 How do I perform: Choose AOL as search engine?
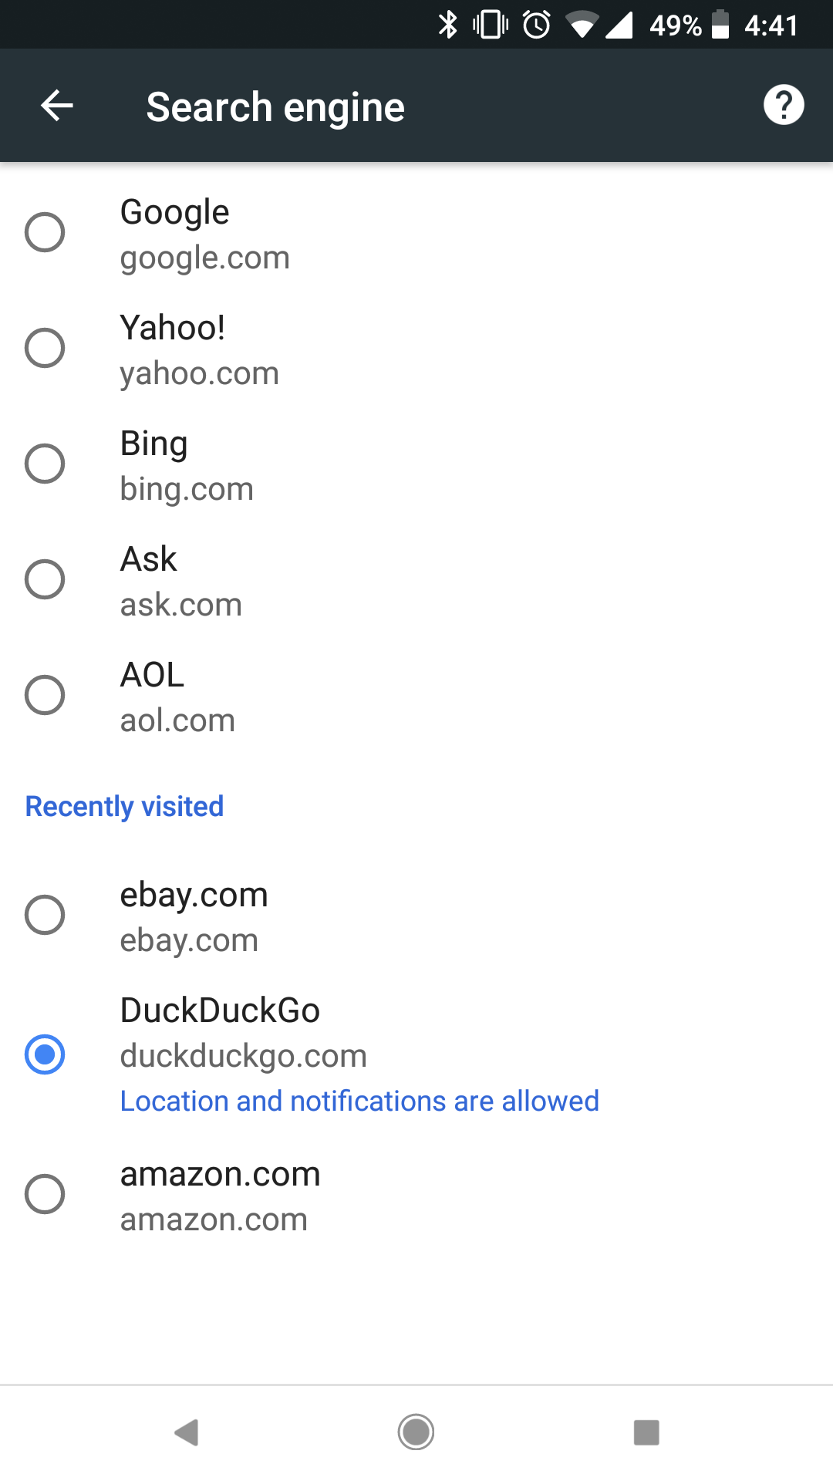tap(45, 695)
